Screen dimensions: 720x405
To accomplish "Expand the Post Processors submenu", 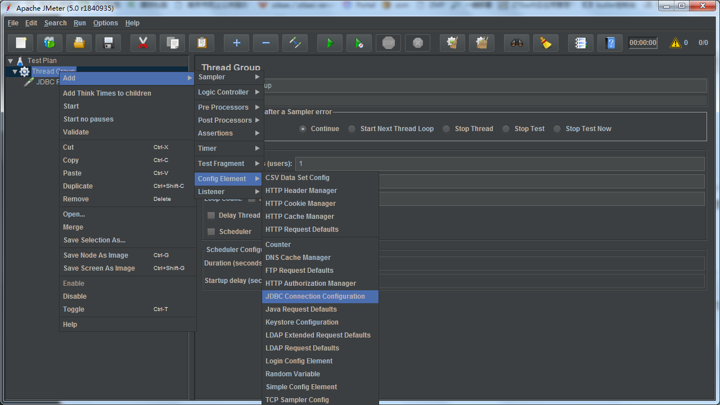I will click(x=229, y=120).
